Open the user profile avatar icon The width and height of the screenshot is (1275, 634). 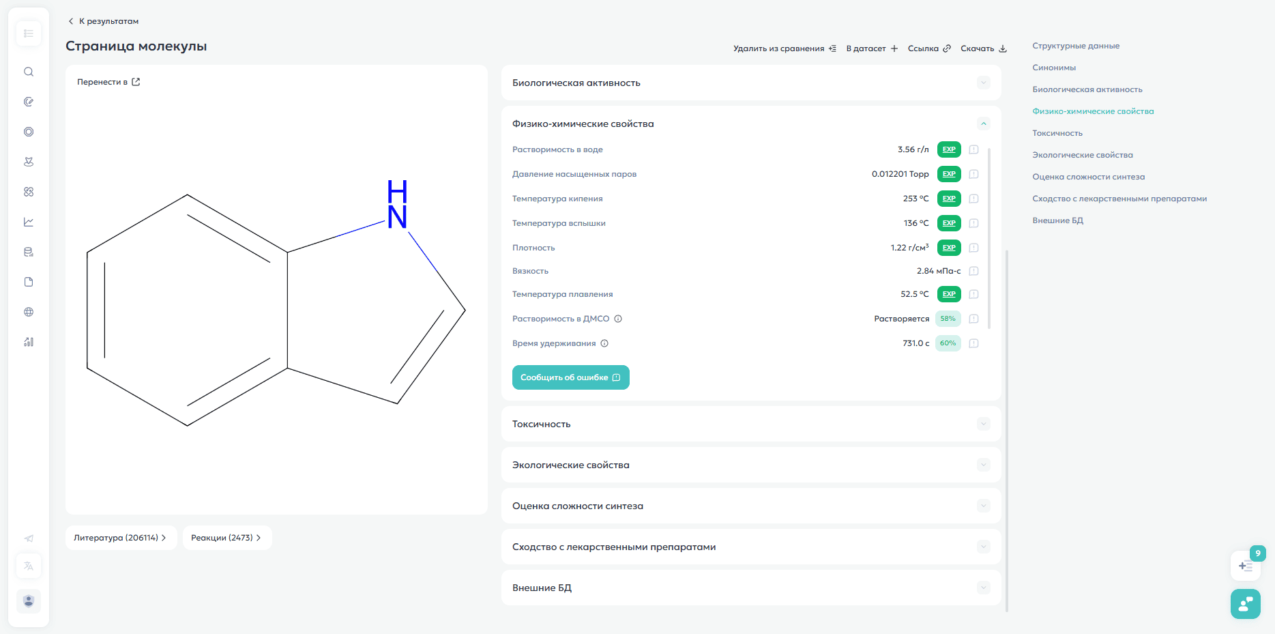click(x=29, y=601)
